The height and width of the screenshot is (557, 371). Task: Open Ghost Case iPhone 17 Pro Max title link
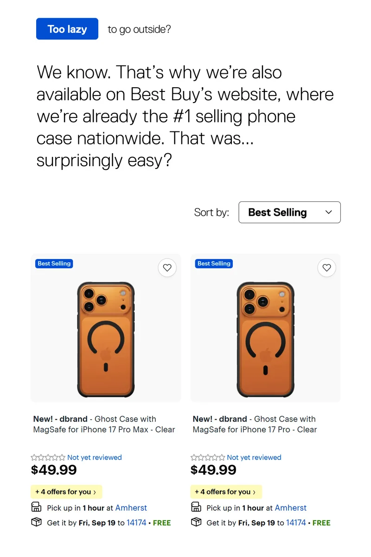point(104,424)
